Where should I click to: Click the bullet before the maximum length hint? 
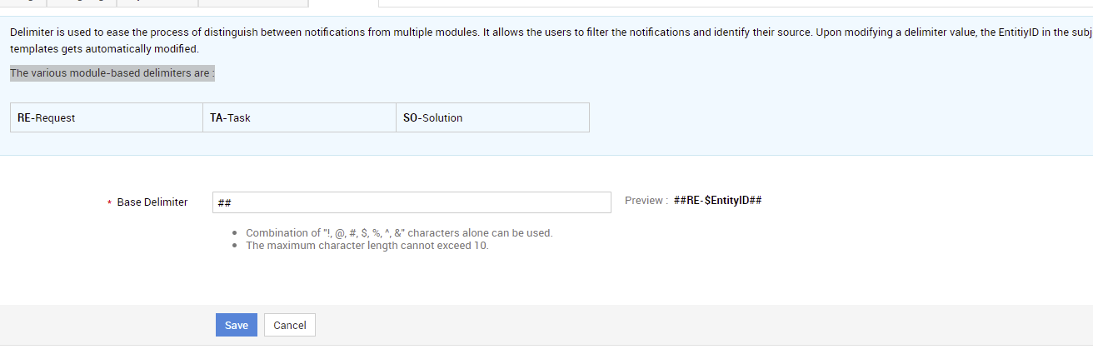(x=237, y=247)
